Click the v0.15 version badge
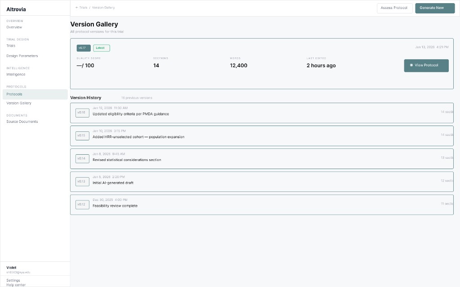The height and width of the screenshot is (287, 460). pyautogui.click(x=82, y=135)
